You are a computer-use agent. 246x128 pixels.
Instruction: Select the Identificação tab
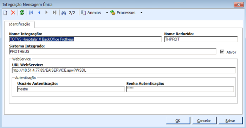click(x=19, y=24)
